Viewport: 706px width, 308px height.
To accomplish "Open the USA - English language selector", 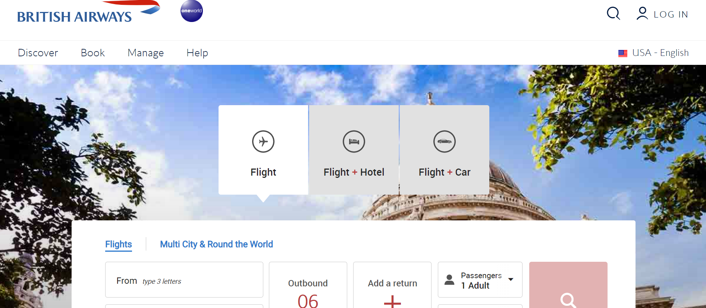I will (x=660, y=53).
